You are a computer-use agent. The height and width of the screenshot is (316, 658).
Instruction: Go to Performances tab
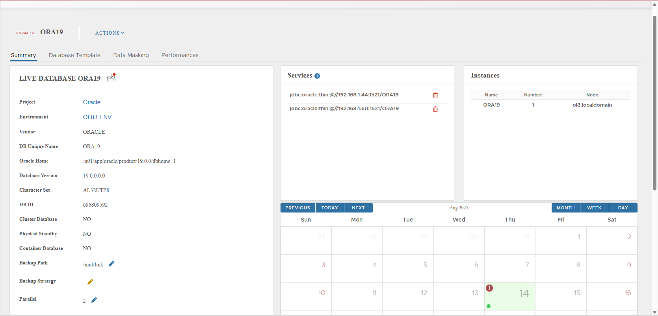(180, 55)
